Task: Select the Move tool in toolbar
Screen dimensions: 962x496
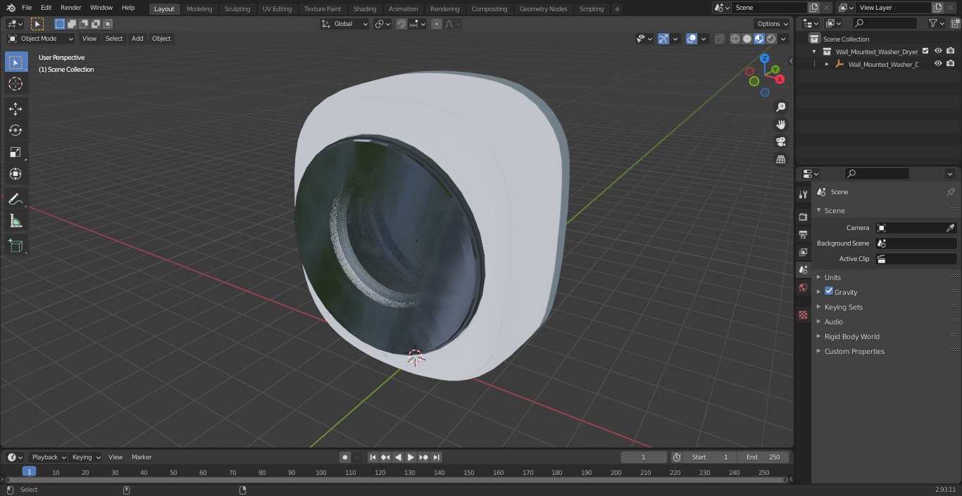Action: click(15, 108)
